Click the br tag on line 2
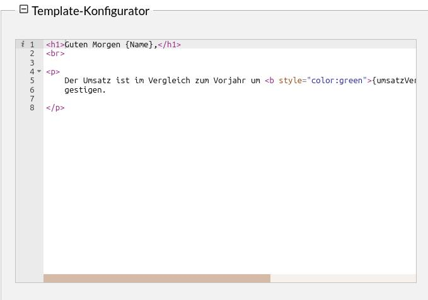The image size is (428, 300). pyautogui.click(x=55, y=54)
